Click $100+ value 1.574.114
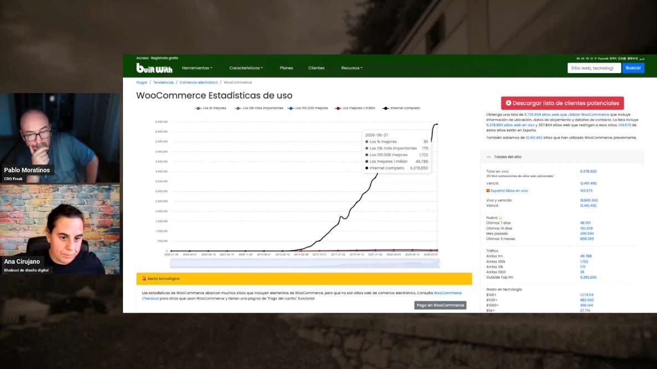Viewport: 657px width, 369px height. [587, 295]
